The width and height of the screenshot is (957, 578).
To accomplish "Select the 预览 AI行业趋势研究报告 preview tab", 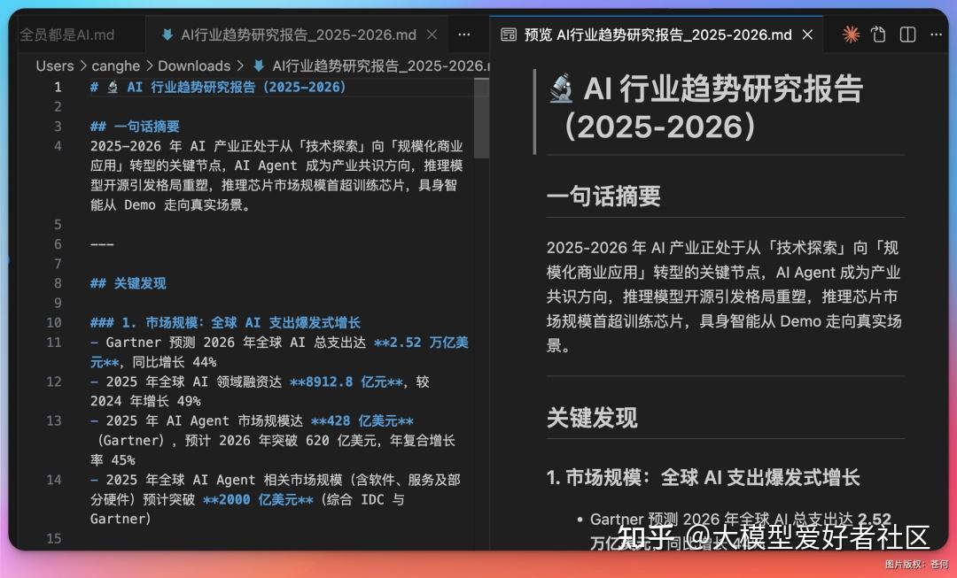I will pos(657,35).
